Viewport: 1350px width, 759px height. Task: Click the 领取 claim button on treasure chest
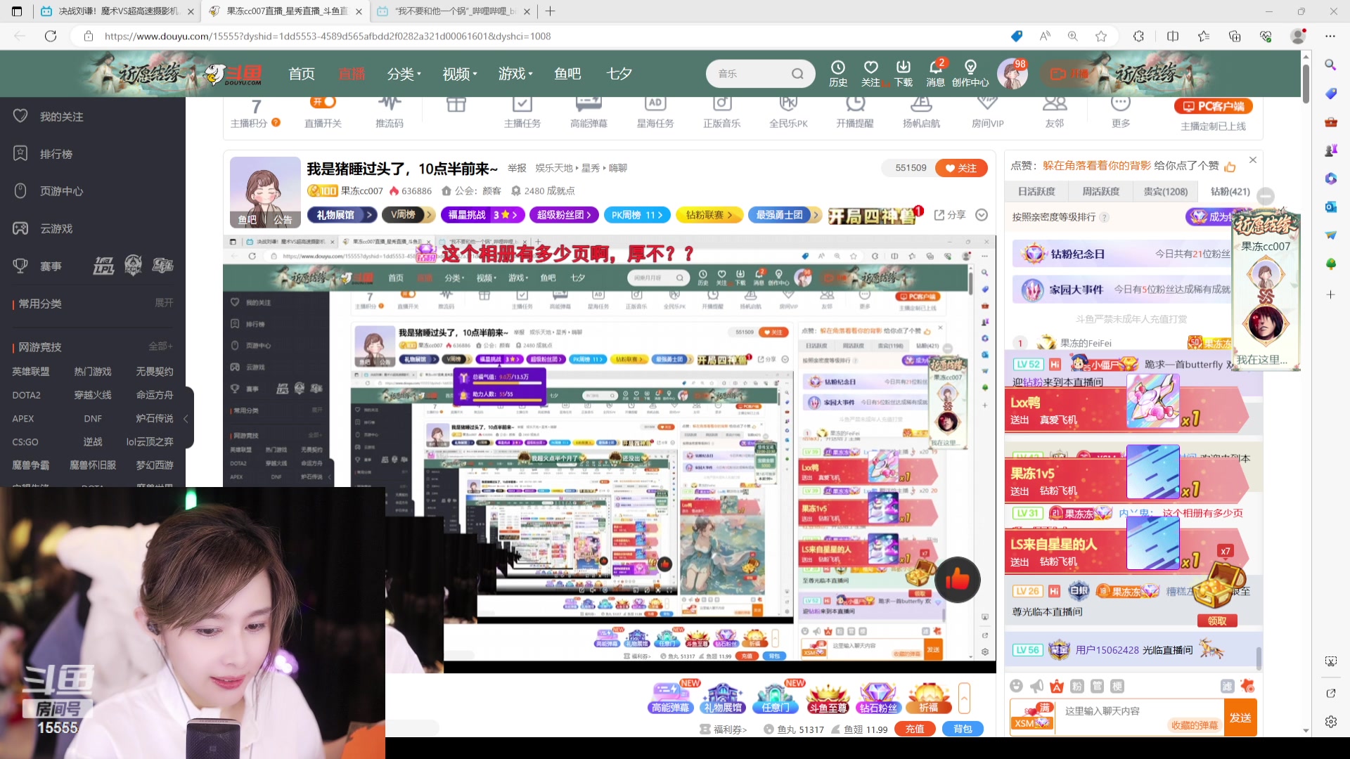[1217, 621]
